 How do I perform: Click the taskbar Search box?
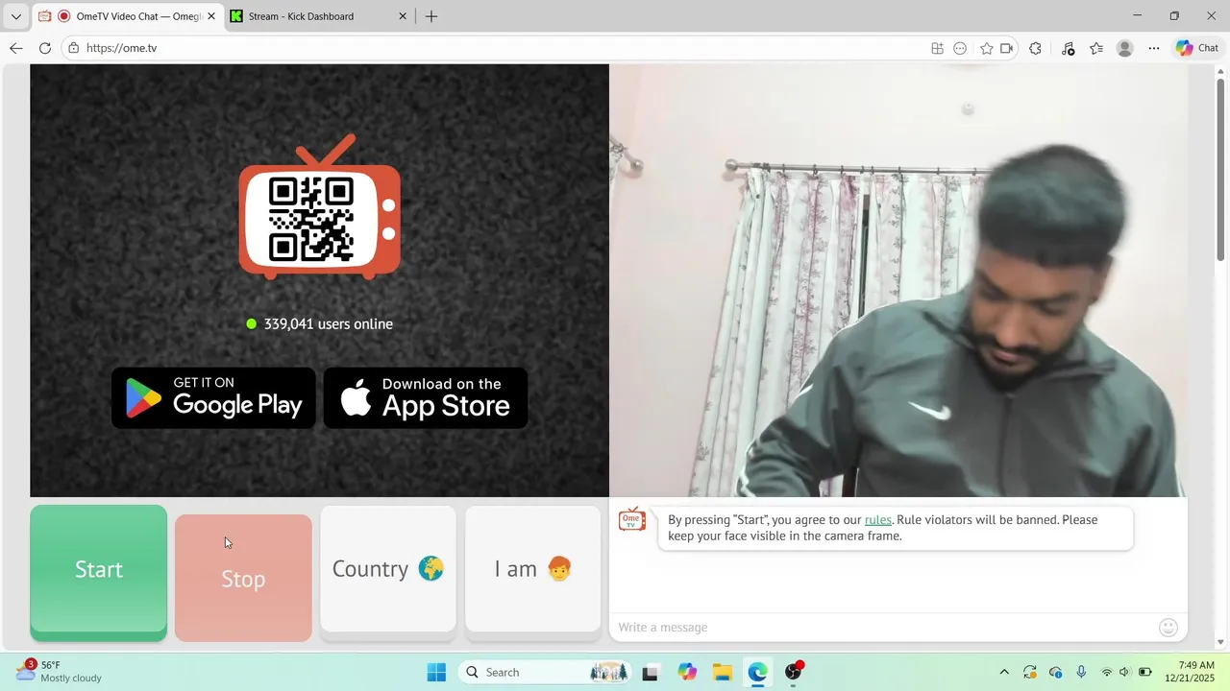point(545,672)
